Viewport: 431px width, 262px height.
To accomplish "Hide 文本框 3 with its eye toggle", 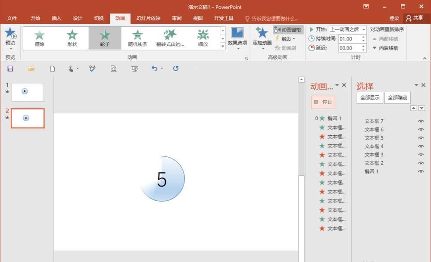I will (421, 154).
